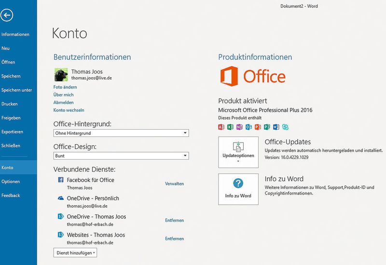386x265 pixels.
Task: Choose Speichern unter in the sidebar
Action: pos(16,90)
